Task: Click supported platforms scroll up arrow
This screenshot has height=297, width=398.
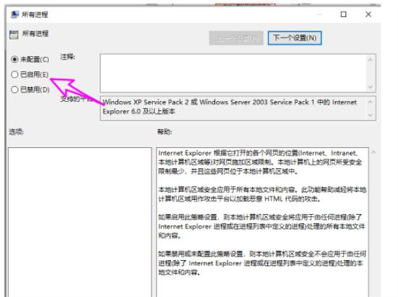Action: (371, 101)
